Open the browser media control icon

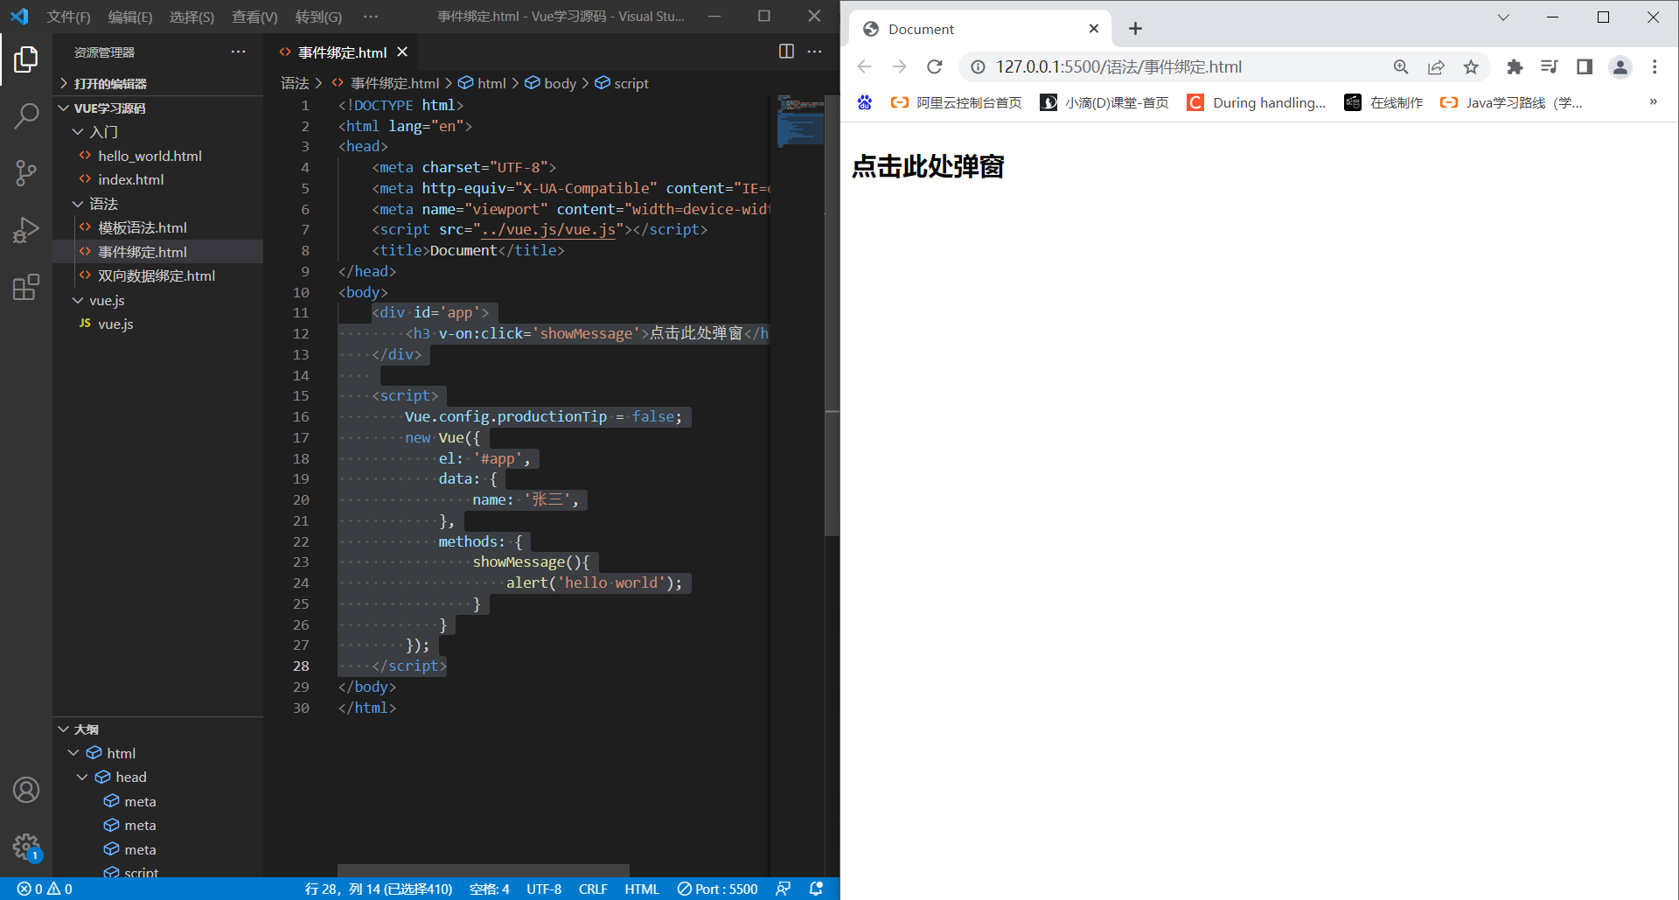tap(1550, 66)
